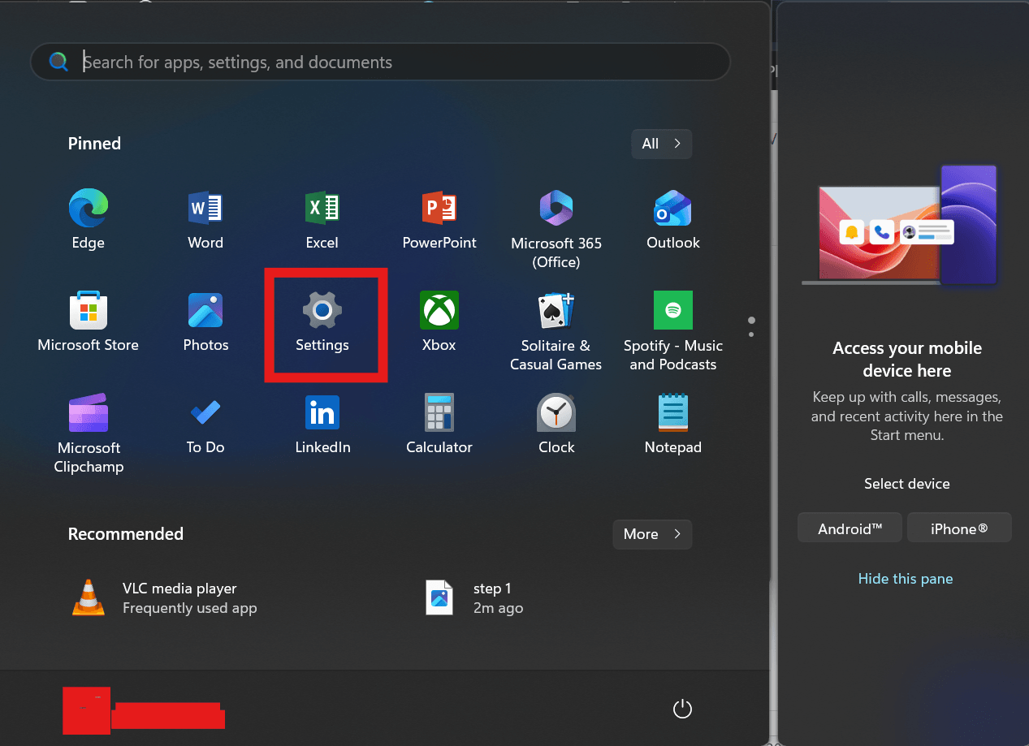Open the Calculator app

tap(439, 413)
